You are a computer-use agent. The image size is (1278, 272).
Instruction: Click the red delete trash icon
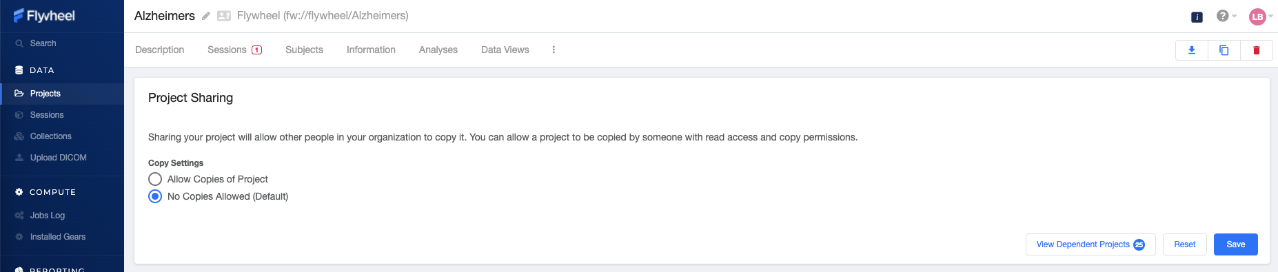point(1256,50)
